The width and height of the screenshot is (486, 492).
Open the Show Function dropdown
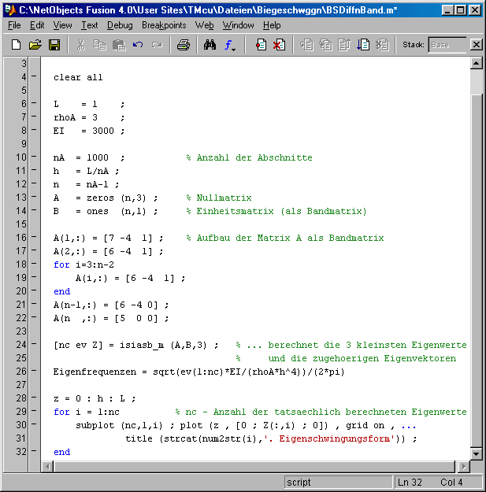tap(230, 45)
